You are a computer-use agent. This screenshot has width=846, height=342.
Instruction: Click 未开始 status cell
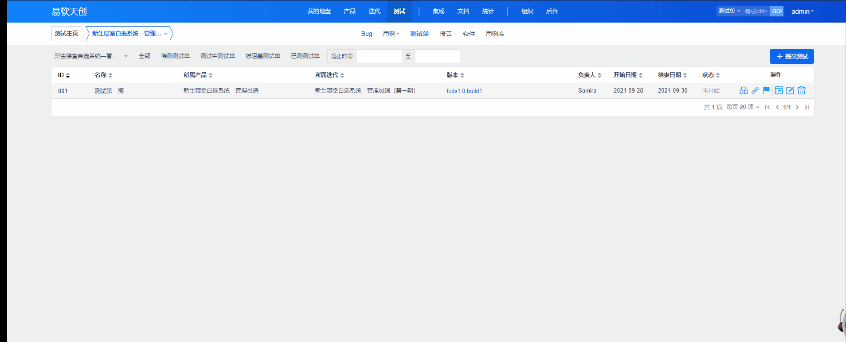tap(711, 90)
